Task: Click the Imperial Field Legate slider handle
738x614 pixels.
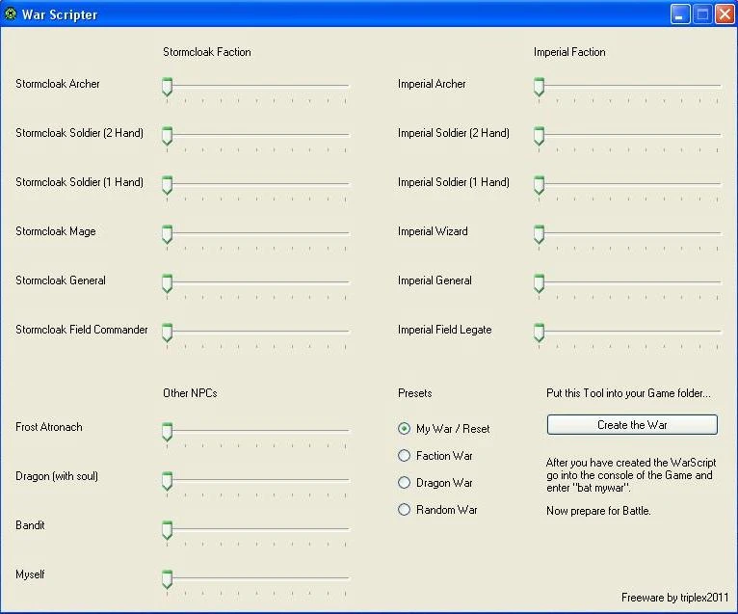Action: (539, 332)
